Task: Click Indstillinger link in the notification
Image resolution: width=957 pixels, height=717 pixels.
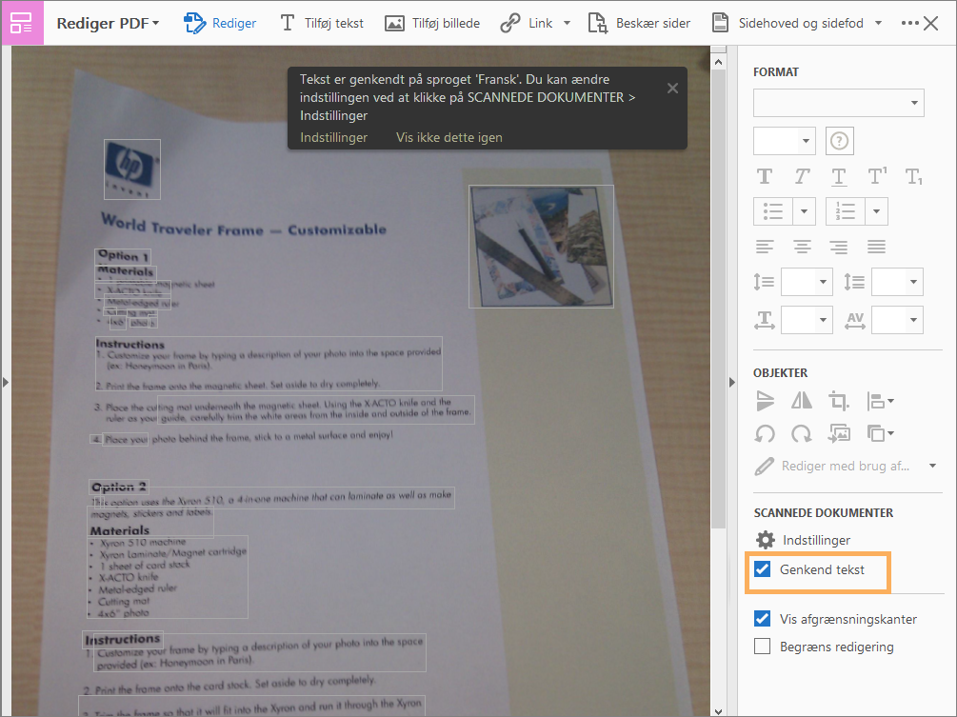Action: tap(334, 137)
